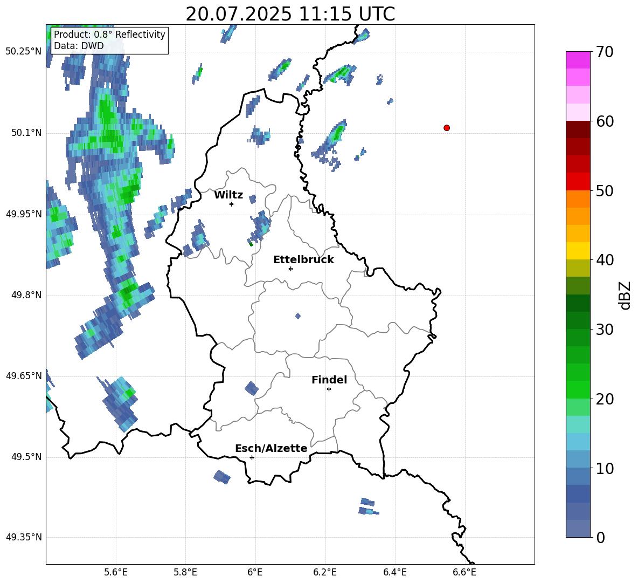The image size is (638, 583).
Task: Click the colorbar tick label 40
Action: tap(605, 260)
